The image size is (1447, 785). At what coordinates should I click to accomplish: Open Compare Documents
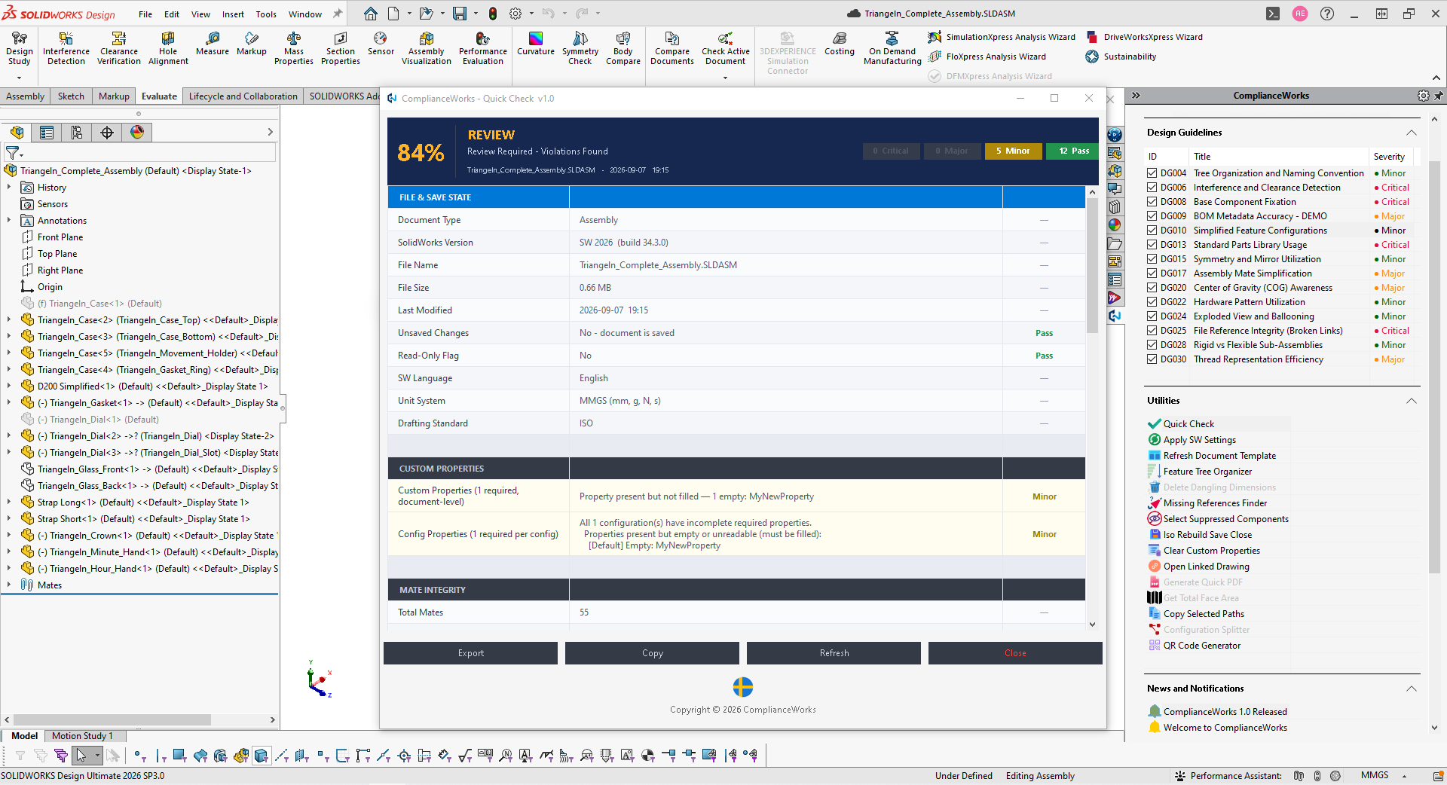(672, 49)
